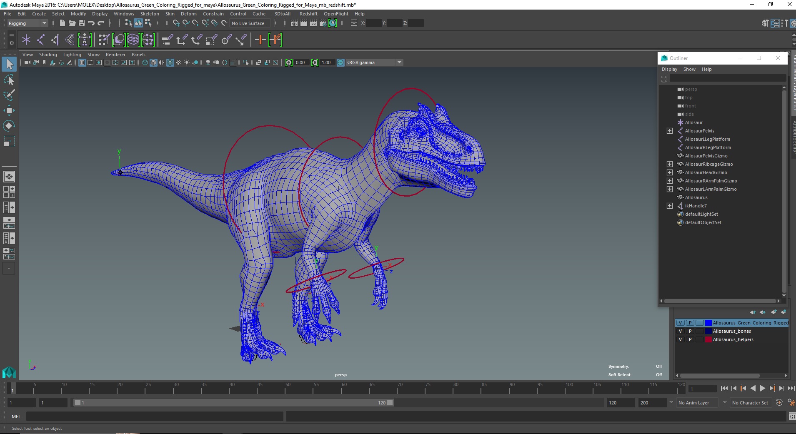Expand the AllosaurPelvis node in Outliner
The width and height of the screenshot is (796, 434).
pos(670,131)
